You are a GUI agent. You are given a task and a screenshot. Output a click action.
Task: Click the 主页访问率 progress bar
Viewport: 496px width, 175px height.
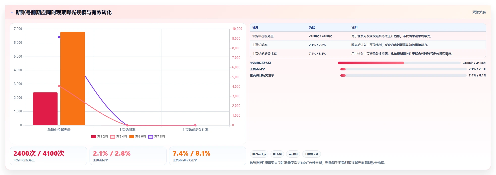click(x=403, y=69)
